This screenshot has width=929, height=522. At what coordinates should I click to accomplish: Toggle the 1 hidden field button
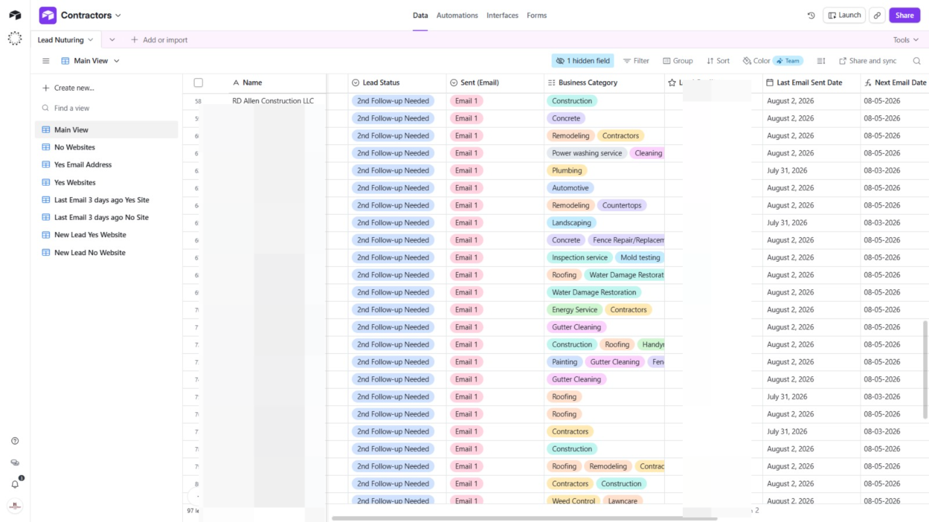[x=582, y=61]
